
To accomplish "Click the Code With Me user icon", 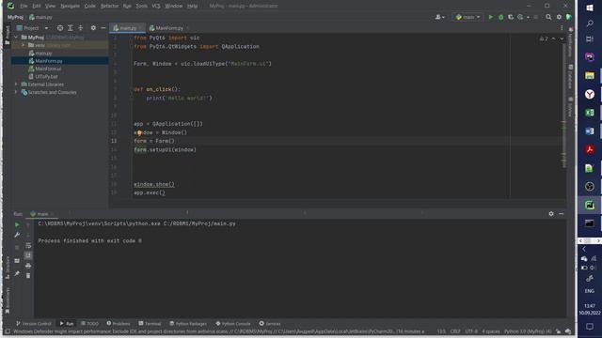I will [439, 17].
